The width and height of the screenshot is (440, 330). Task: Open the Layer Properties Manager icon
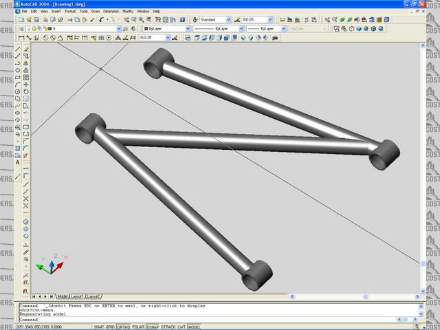click(x=21, y=29)
